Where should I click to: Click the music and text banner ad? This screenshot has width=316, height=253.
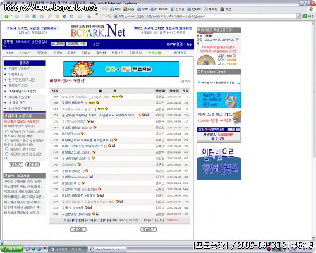121,69
